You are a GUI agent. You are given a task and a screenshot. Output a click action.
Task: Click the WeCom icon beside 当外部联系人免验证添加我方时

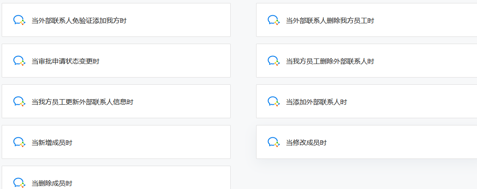pyautogui.click(x=19, y=20)
